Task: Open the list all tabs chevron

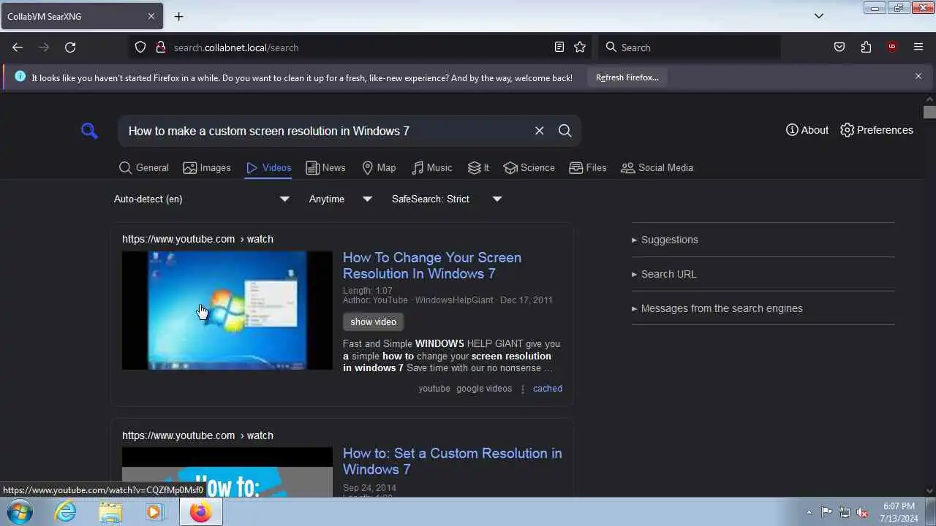Action: [819, 16]
